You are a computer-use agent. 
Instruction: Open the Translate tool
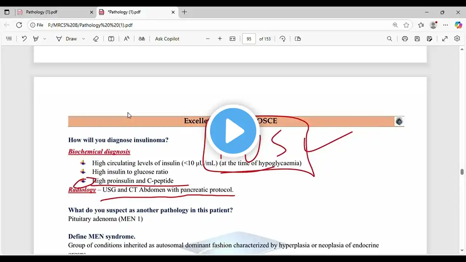(142, 39)
